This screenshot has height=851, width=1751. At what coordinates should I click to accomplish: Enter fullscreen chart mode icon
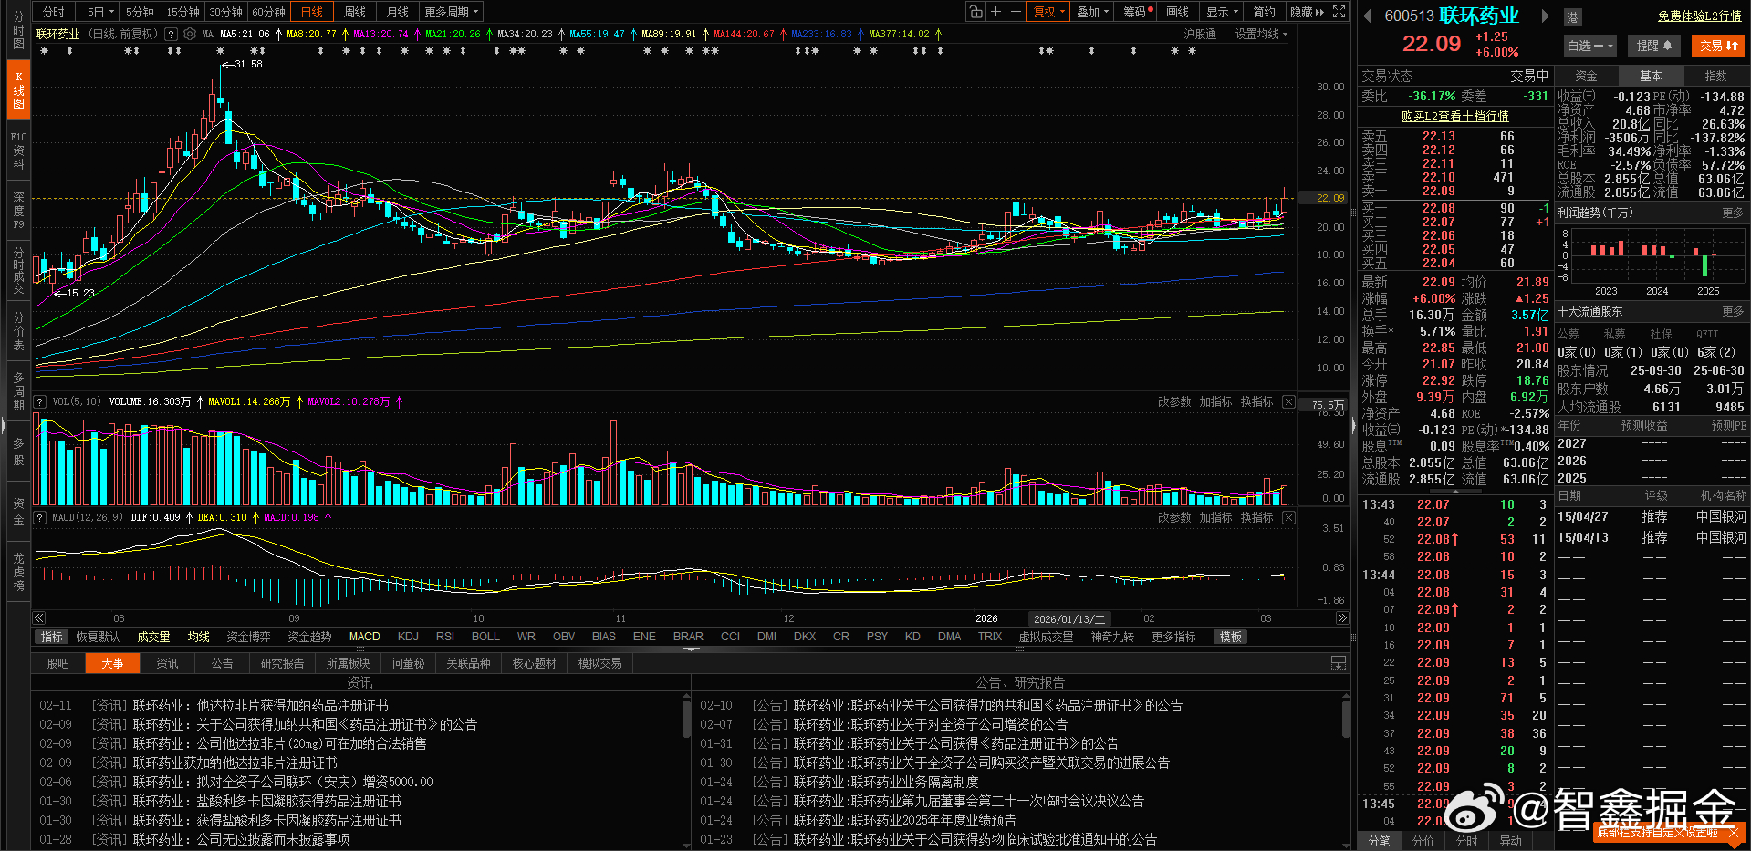tap(1339, 12)
